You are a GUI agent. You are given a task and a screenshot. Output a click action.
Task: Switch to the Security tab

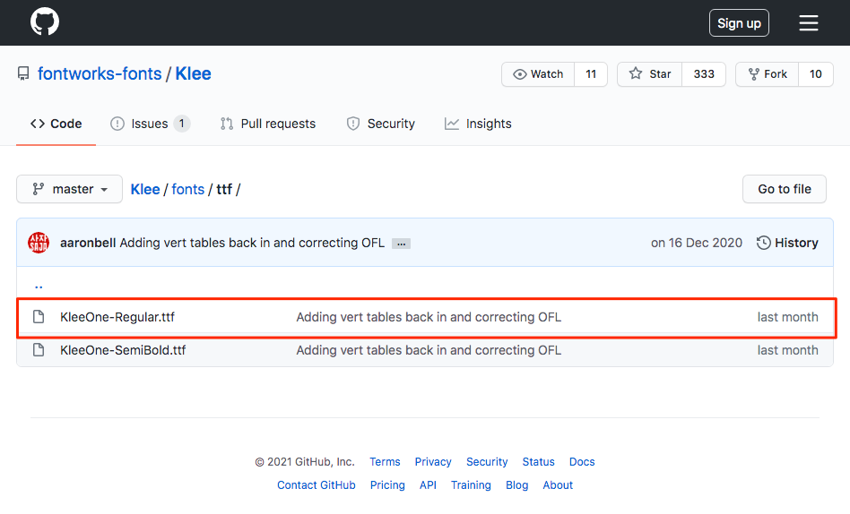tap(380, 124)
